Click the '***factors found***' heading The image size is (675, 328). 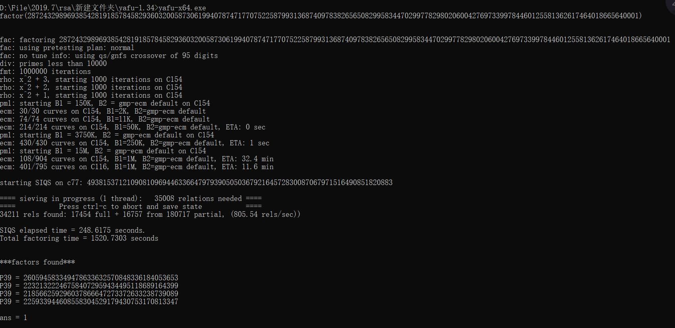tap(37, 262)
